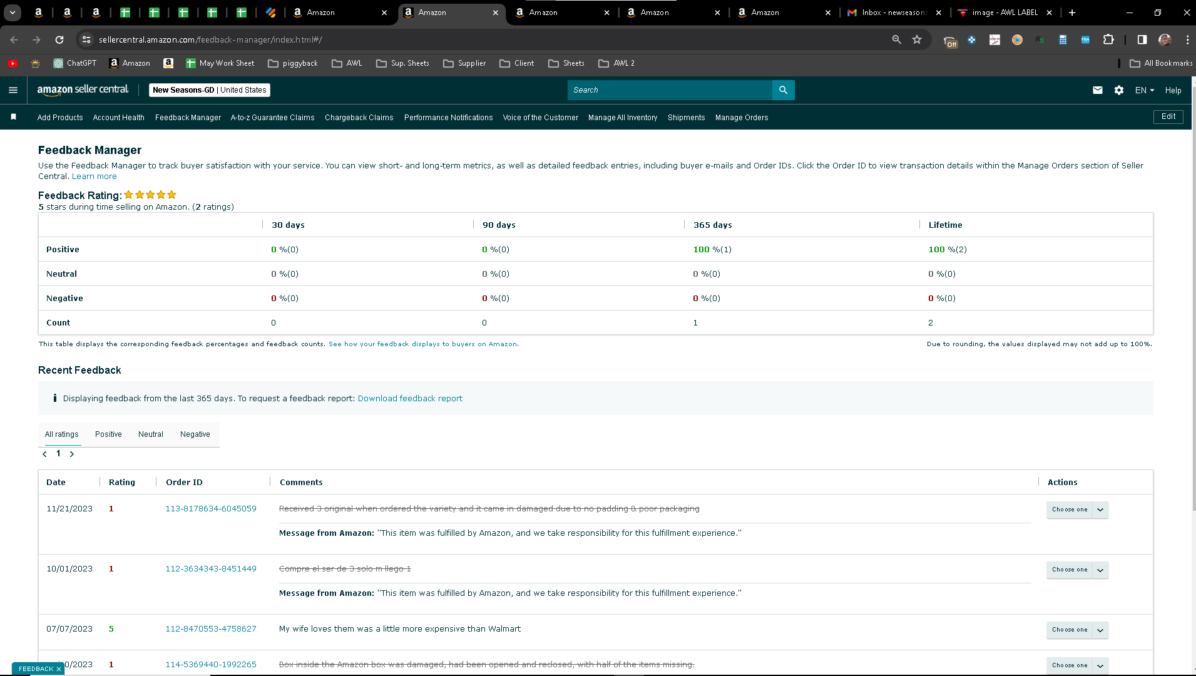
Task: Open the settings gear icon
Action: (1119, 90)
